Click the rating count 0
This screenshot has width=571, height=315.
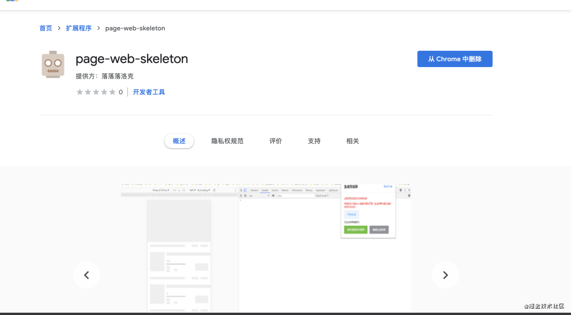pos(121,92)
